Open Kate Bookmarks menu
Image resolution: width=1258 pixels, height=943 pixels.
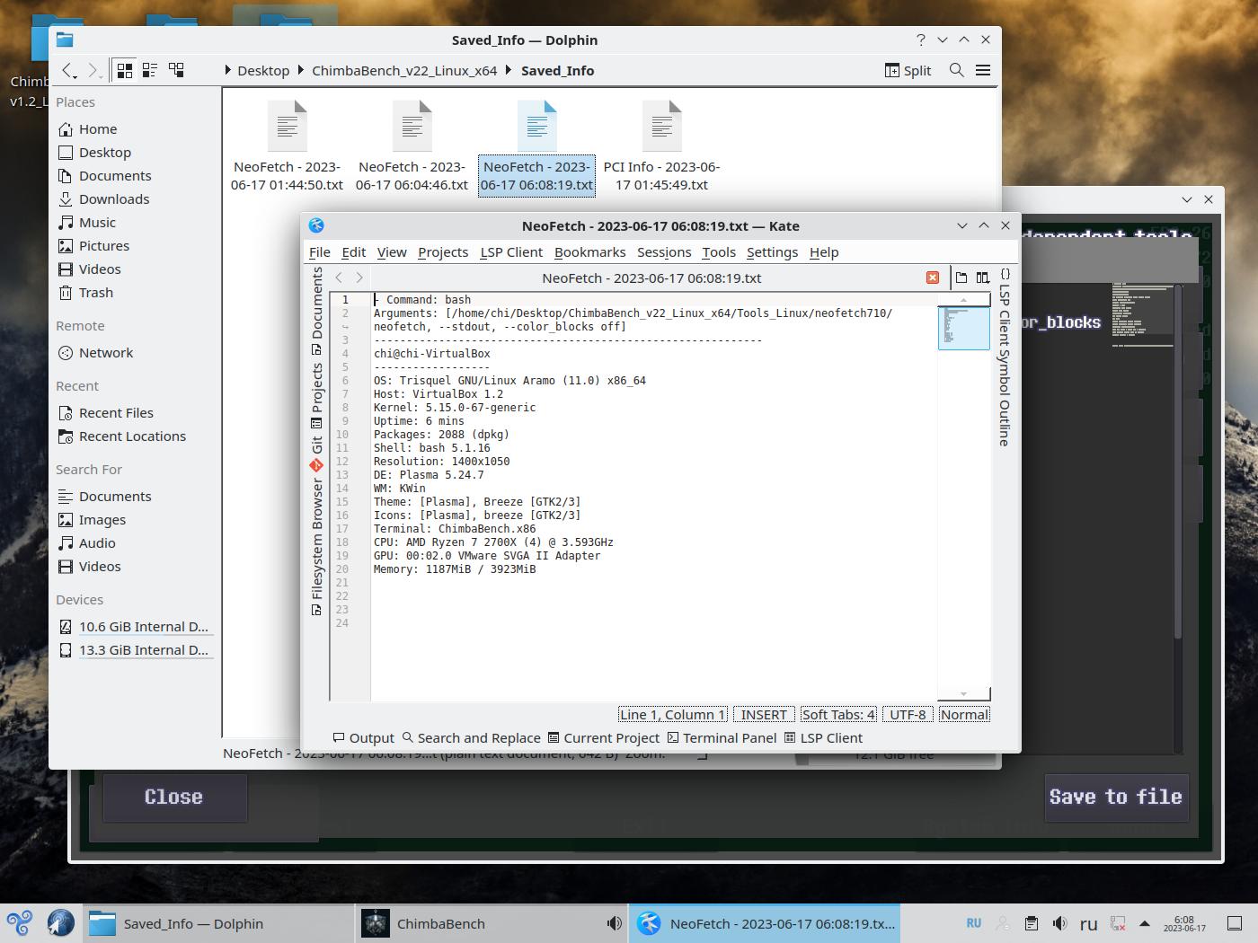(x=589, y=252)
